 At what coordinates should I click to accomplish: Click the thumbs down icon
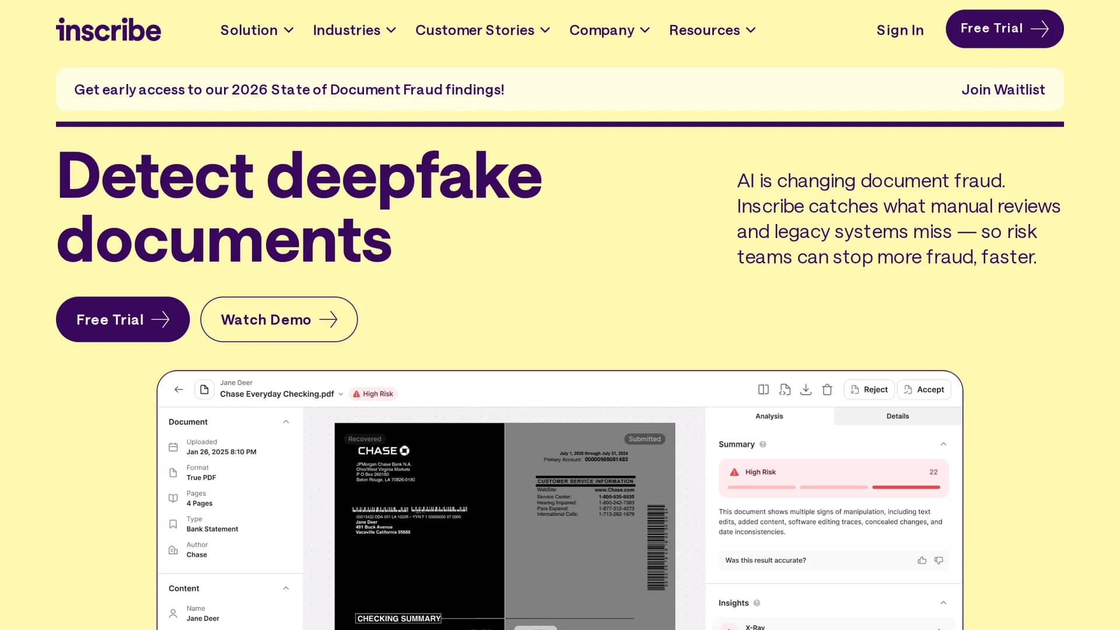[x=939, y=560]
